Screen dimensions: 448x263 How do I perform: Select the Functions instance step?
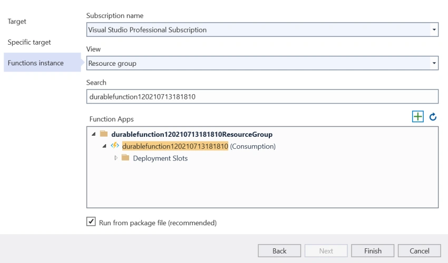point(42,63)
